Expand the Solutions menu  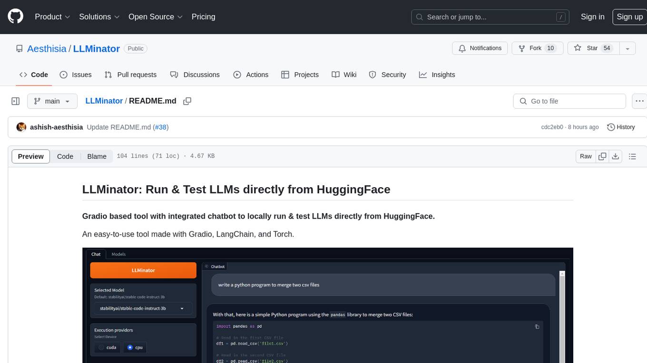click(99, 17)
